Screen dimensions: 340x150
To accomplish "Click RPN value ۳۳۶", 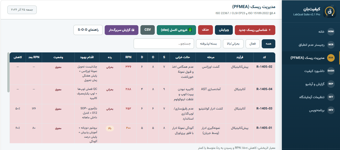I will [x=128, y=67].
